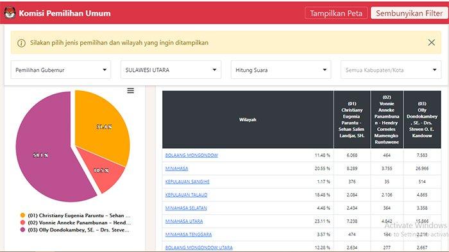
Task: Open the Pemilihan Gubernur dropdown
Action: pyautogui.click(x=61, y=70)
